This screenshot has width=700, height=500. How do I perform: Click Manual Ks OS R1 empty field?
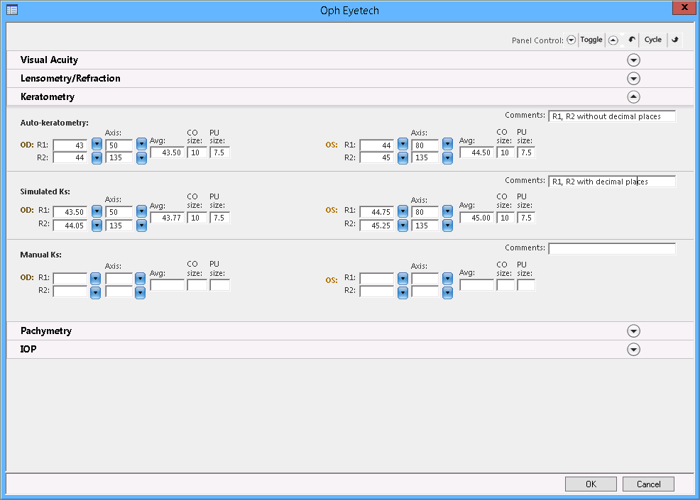click(377, 278)
